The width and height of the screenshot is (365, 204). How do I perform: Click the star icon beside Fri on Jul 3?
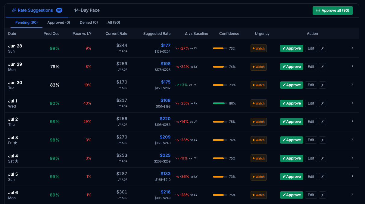tap(15, 143)
